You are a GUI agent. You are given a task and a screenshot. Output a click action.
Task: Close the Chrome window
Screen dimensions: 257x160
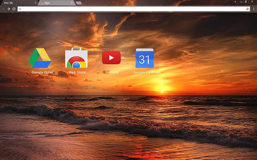[x=252, y=2]
